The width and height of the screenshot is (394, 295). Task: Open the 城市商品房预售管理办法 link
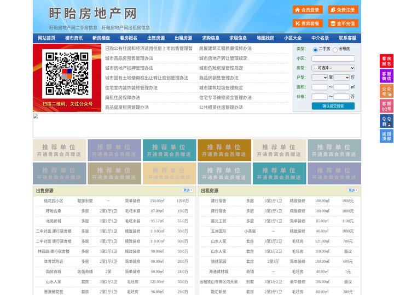coord(129,58)
